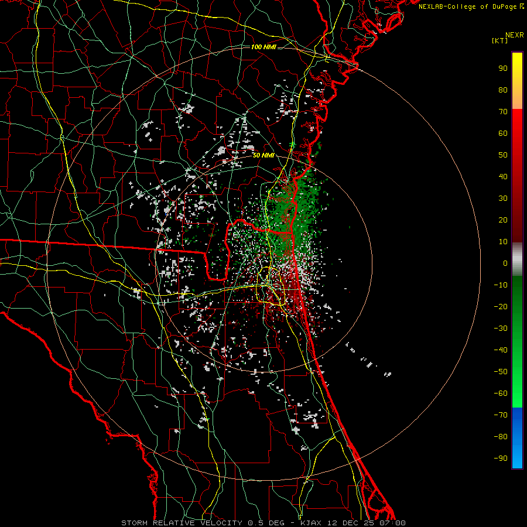
Task: Click the 10 value on velocity scale
Action: (503, 242)
